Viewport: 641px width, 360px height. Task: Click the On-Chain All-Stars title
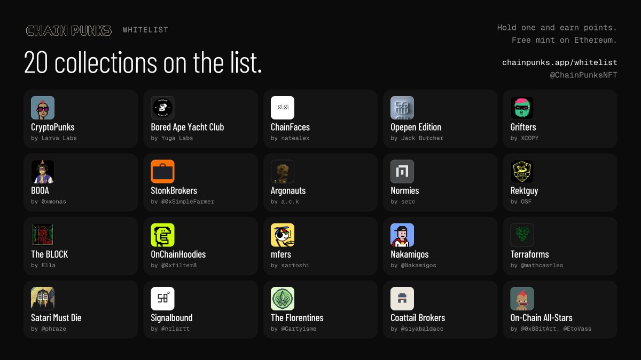click(542, 318)
